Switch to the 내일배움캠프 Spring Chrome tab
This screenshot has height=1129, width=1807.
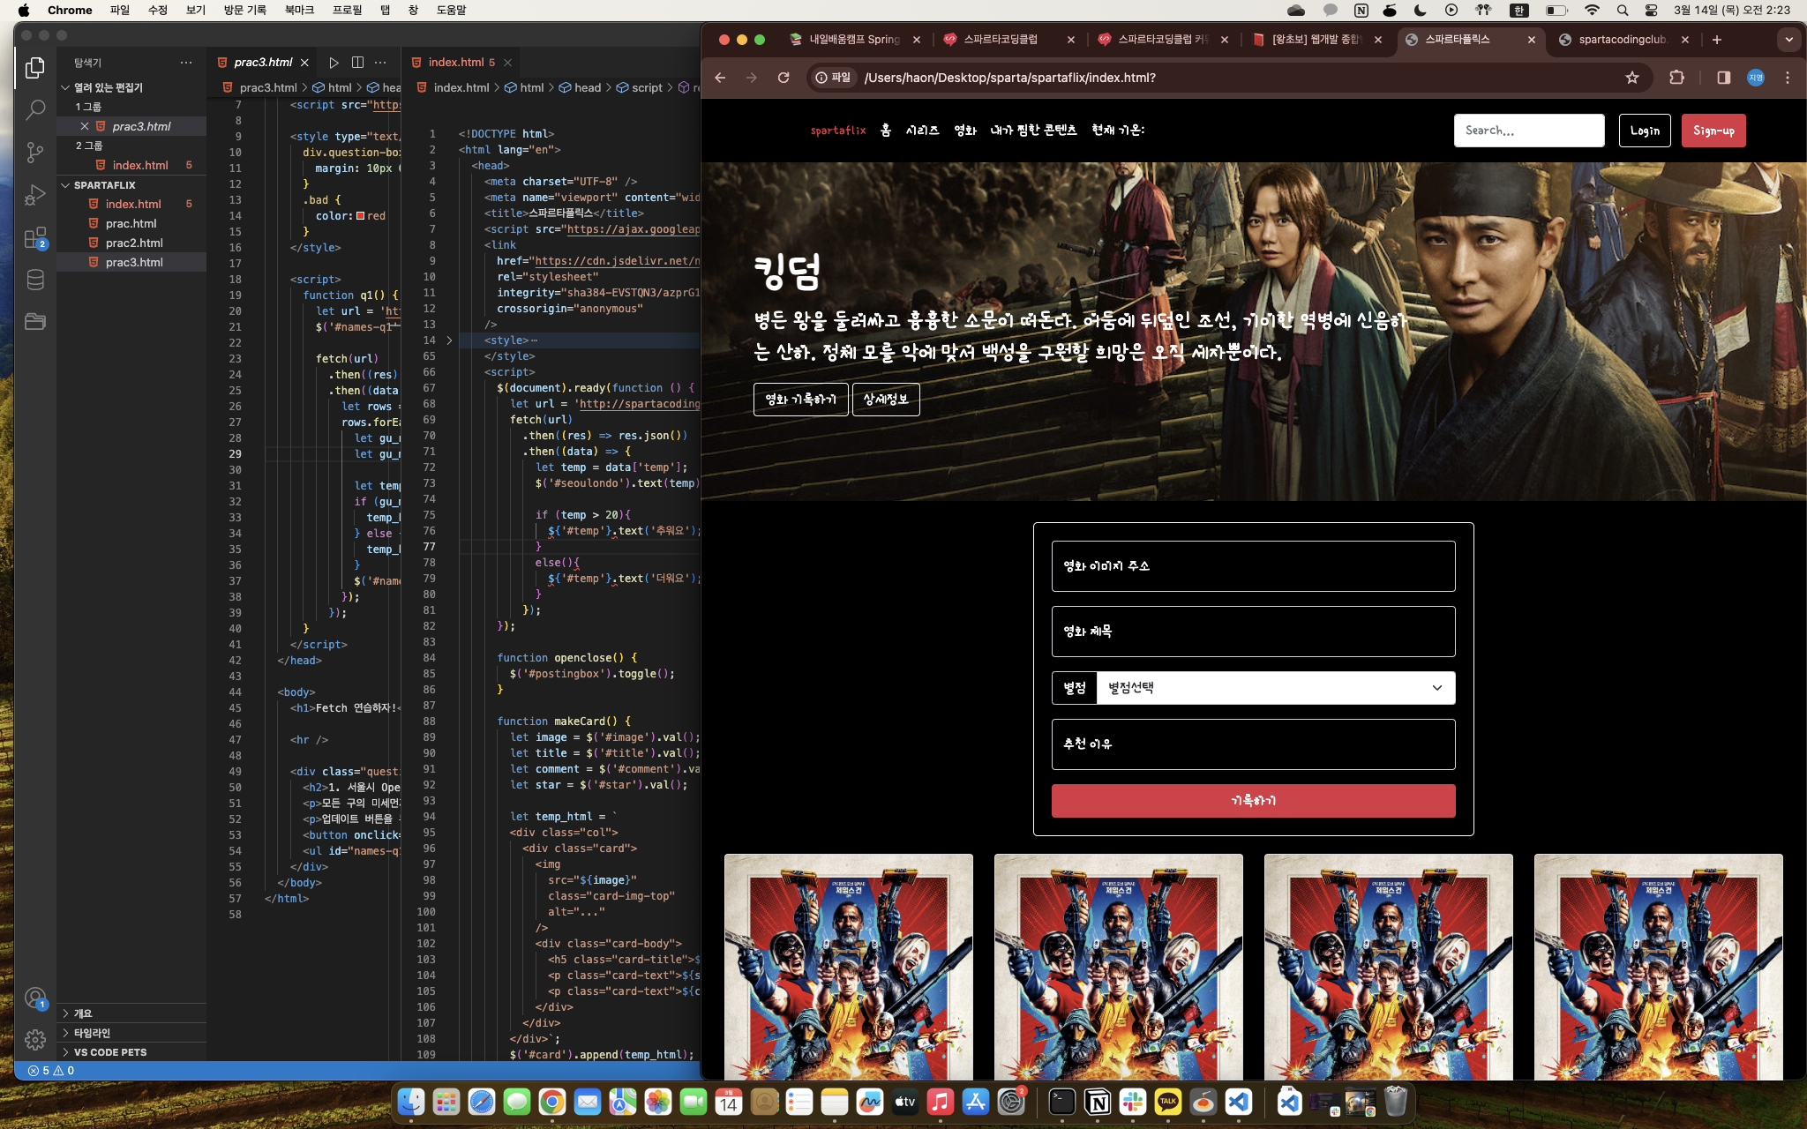(x=854, y=40)
